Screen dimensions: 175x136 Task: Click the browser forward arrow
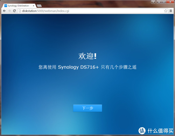(x=9, y=11)
